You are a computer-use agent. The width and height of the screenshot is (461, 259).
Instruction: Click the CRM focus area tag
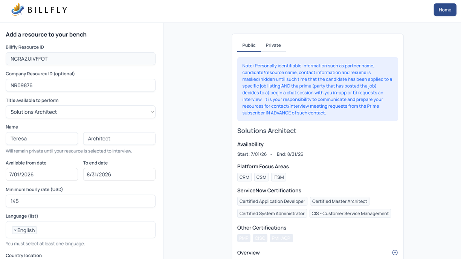coord(244,177)
